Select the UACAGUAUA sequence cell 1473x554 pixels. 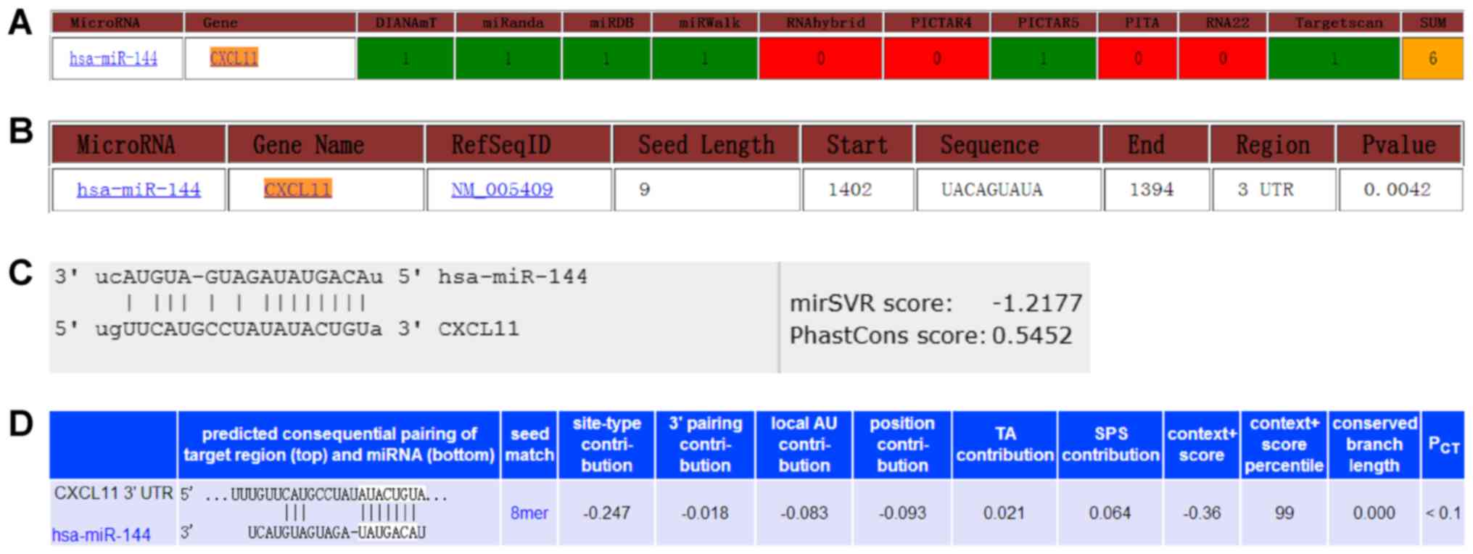pos(991,190)
